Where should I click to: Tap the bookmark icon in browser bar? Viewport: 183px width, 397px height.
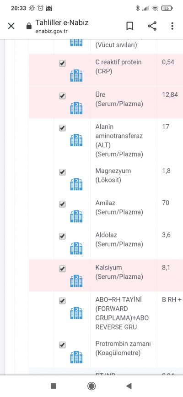click(129, 26)
